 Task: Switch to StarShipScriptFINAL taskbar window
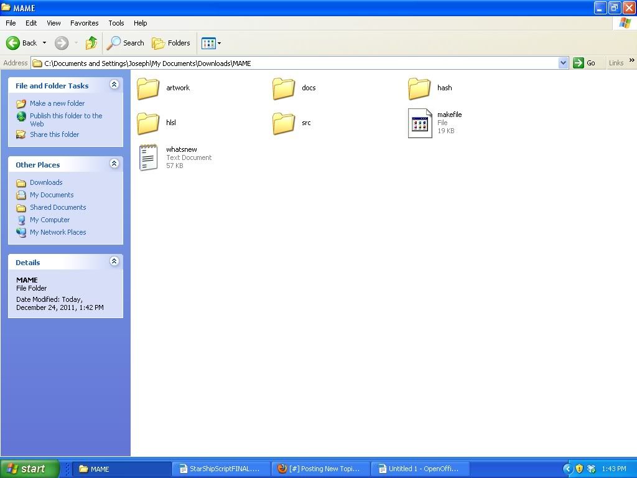tap(221, 469)
